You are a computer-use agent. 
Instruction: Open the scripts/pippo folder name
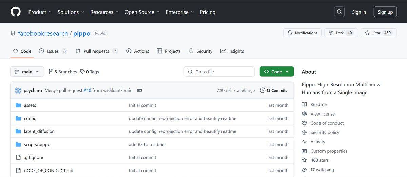point(37,144)
